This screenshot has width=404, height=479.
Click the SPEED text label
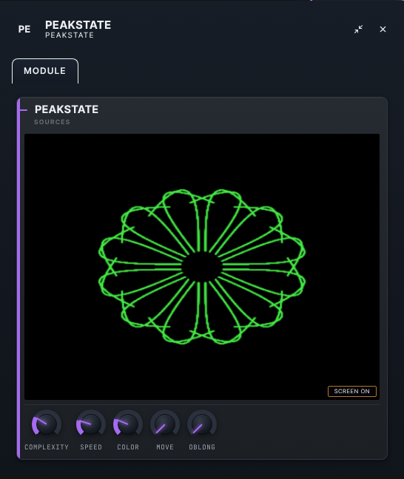91,447
